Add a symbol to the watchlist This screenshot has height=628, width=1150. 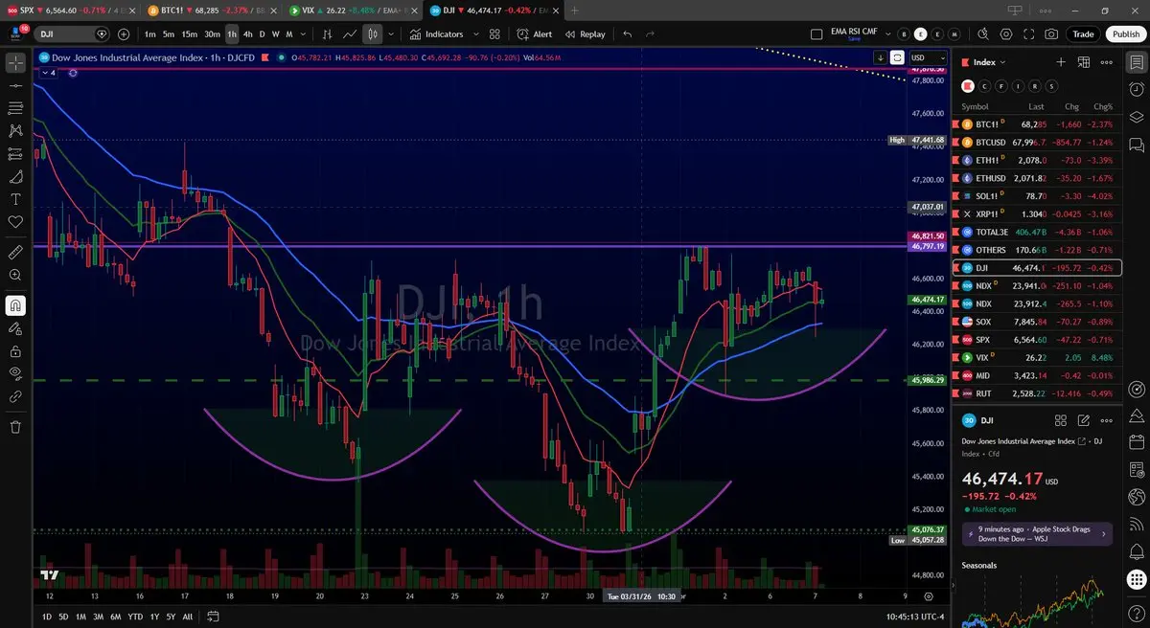click(1061, 62)
